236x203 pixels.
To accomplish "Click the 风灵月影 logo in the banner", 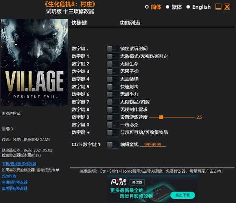I will coord(118,182).
